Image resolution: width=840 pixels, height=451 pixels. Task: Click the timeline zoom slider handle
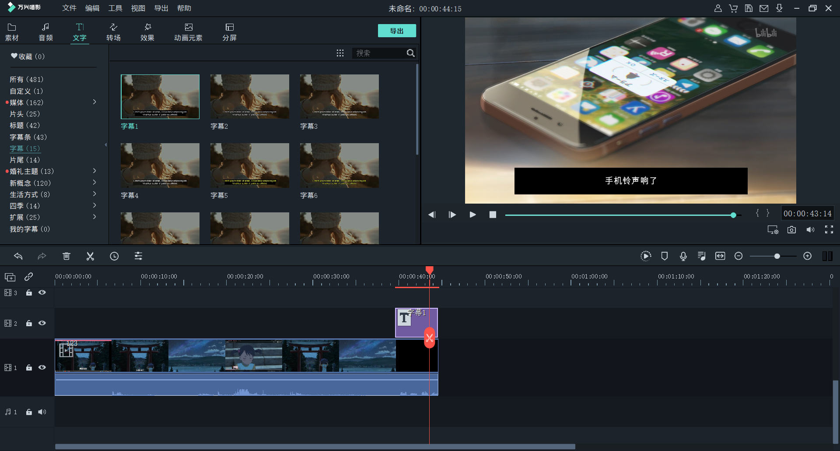click(x=777, y=256)
